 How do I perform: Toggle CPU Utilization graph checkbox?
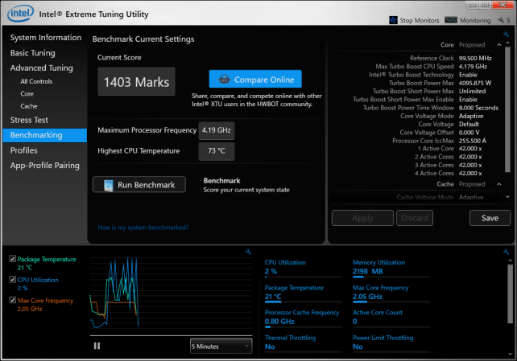(13, 279)
